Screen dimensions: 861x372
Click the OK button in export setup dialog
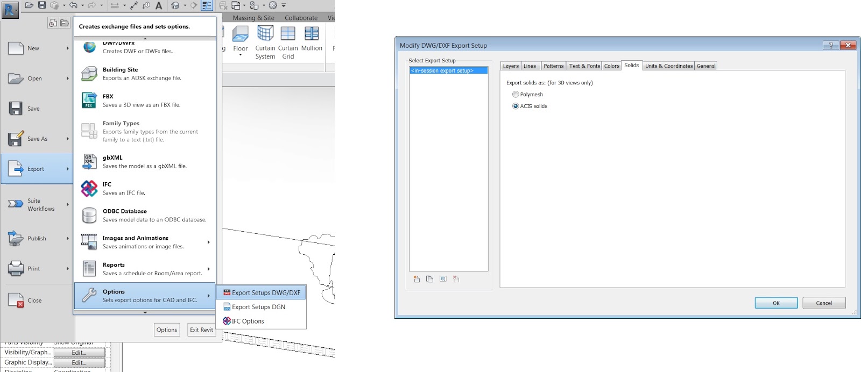(776, 303)
